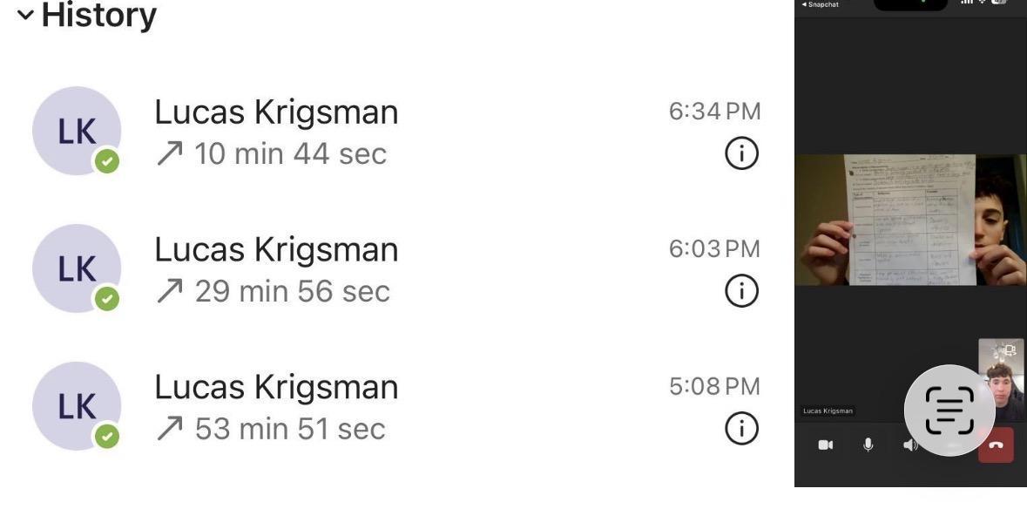Click LK avatar on the 6:03 PM call

pos(77,268)
